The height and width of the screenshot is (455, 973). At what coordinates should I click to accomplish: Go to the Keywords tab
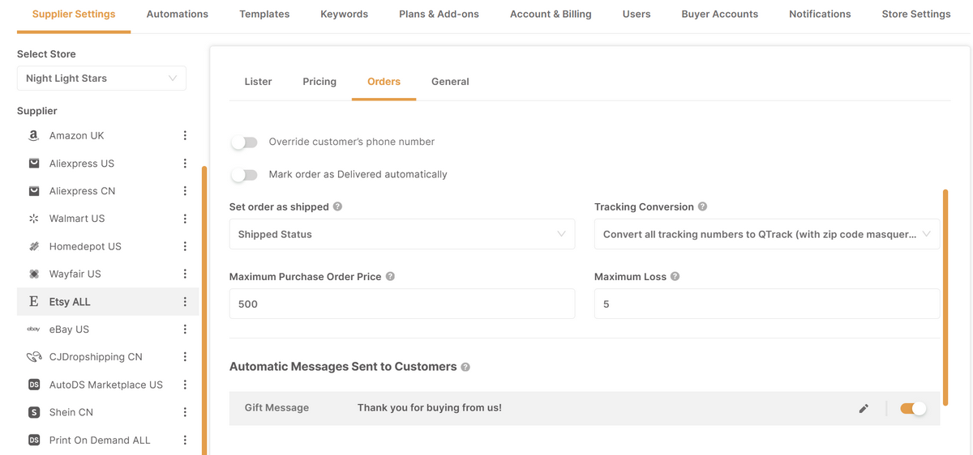tap(344, 14)
